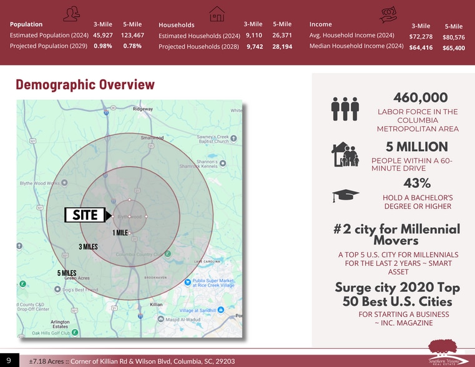Screen dimensions: 475x367
Task: Click the family-in-house icon
Action: pyautogui.click(x=345, y=154)
